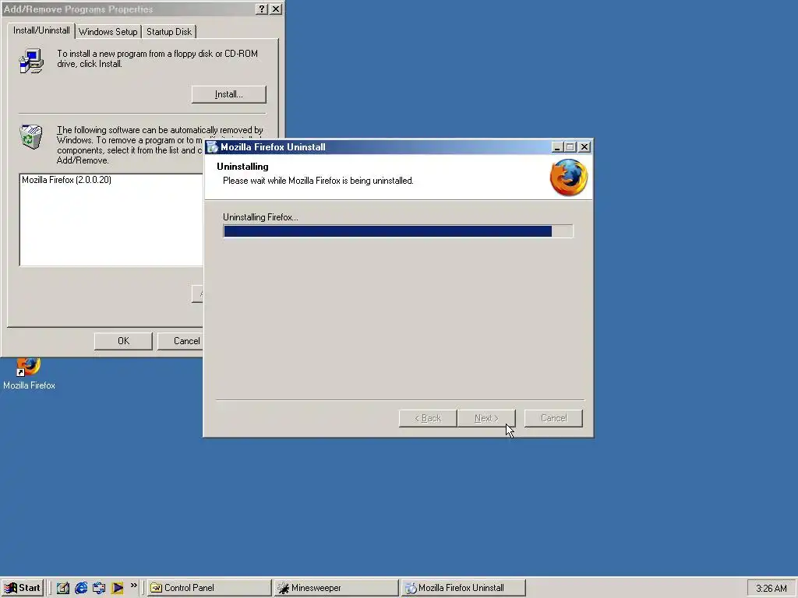
Task: Switch to Minesweeper taskbar button
Action: [336, 588]
